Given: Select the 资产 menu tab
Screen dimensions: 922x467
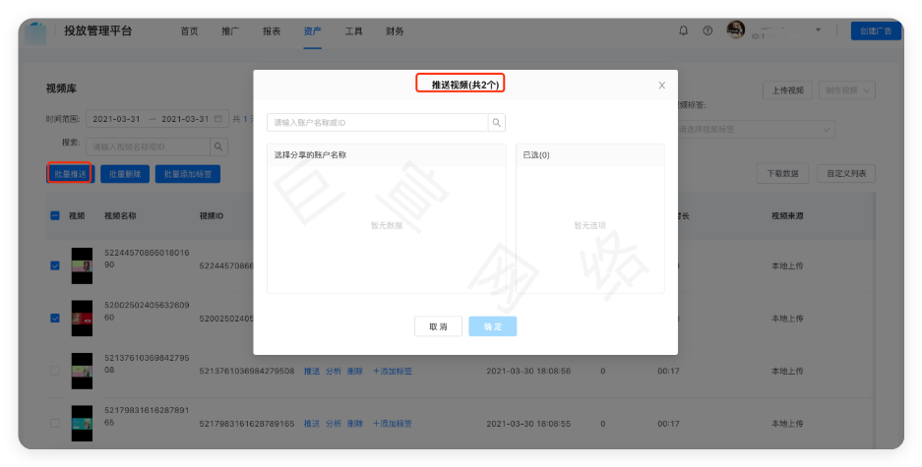Looking at the screenshot, I should [312, 31].
